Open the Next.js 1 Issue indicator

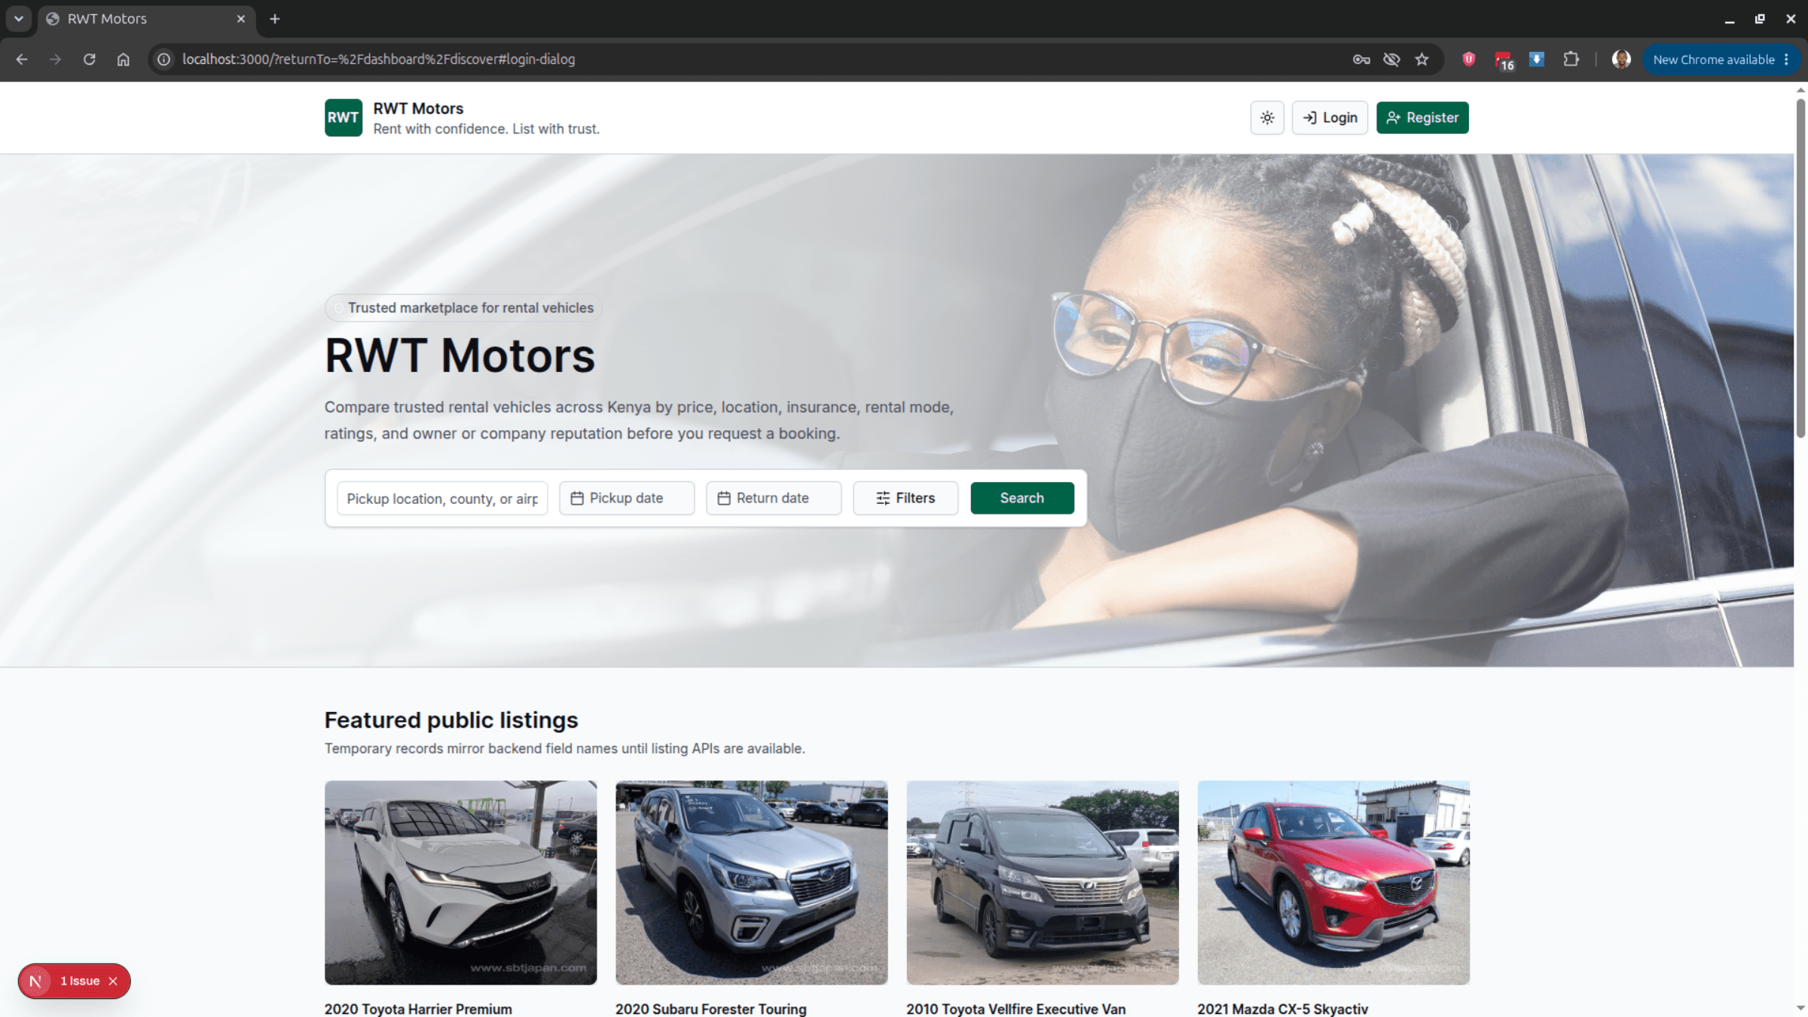click(x=80, y=981)
